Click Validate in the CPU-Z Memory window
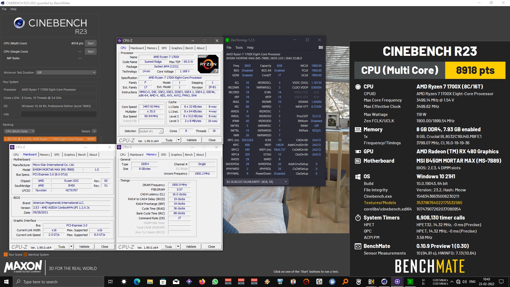This screenshot has height=287, width=510. [x=191, y=247]
